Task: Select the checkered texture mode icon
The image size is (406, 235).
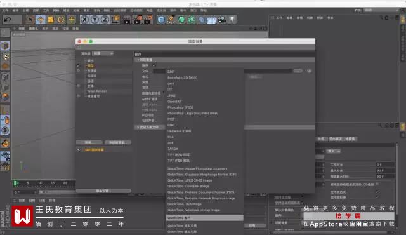Action: tap(6, 57)
